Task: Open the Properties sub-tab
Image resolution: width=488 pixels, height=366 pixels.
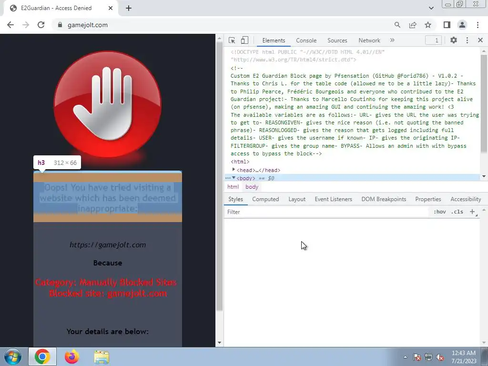Action: point(428,199)
